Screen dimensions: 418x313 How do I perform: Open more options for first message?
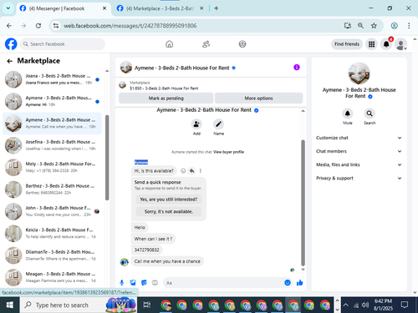pos(201,171)
